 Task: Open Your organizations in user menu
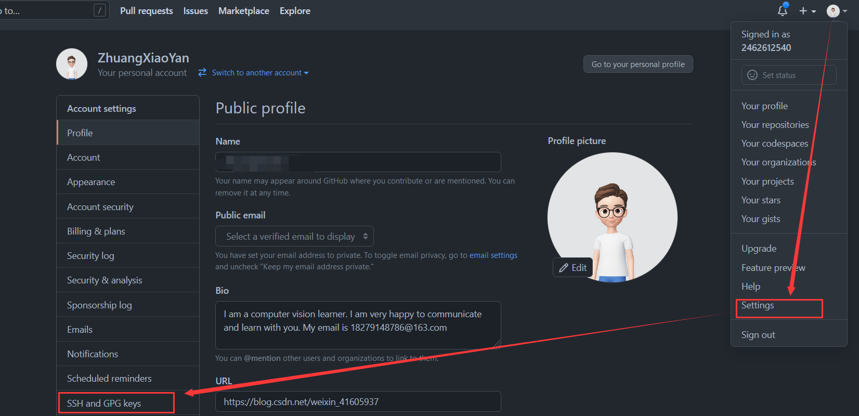[778, 162]
